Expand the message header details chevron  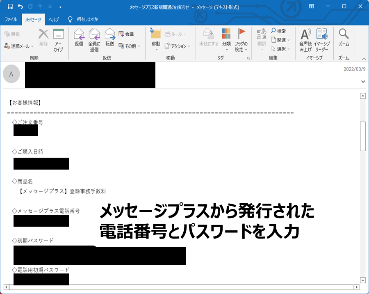pos(363,82)
